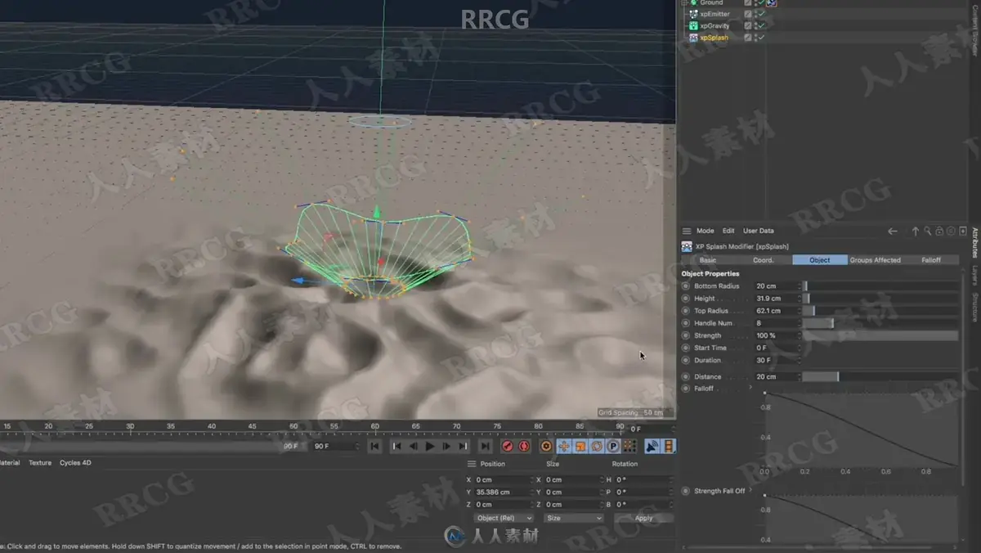
Task: Switch to the Falloff tab
Action: pyautogui.click(x=931, y=260)
